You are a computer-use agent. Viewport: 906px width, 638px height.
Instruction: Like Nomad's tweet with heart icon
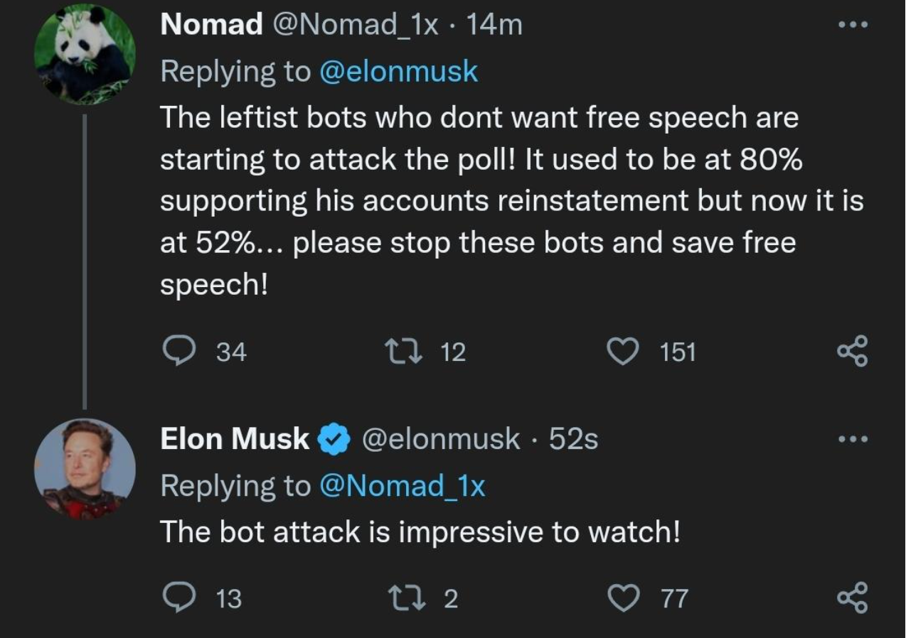pyautogui.click(x=624, y=351)
